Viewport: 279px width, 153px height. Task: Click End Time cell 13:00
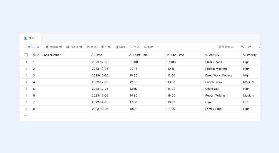click(x=185, y=82)
